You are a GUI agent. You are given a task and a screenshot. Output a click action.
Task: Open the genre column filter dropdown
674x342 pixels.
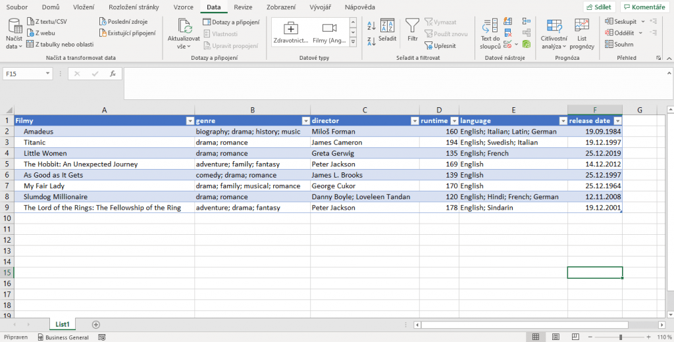305,121
